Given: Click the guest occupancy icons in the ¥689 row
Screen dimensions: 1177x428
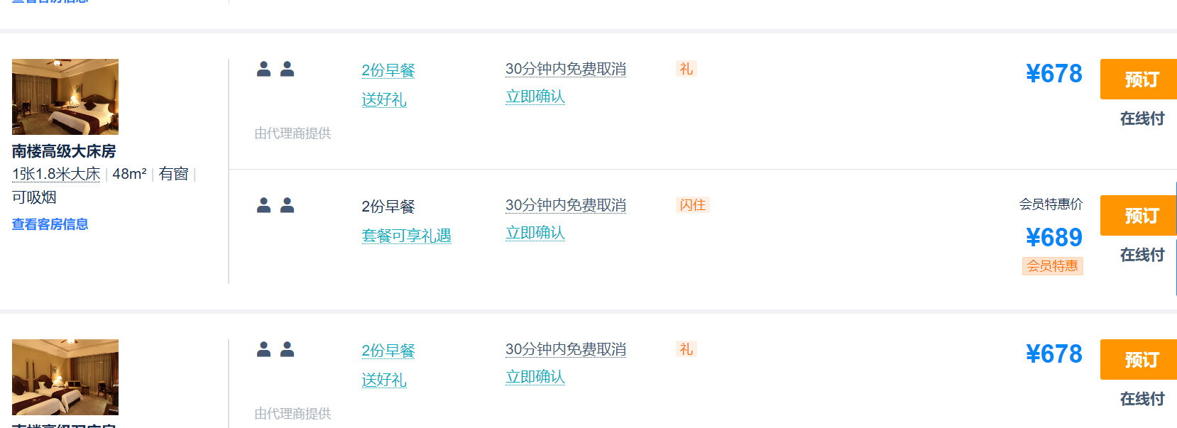Looking at the screenshot, I should click(275, 206).
